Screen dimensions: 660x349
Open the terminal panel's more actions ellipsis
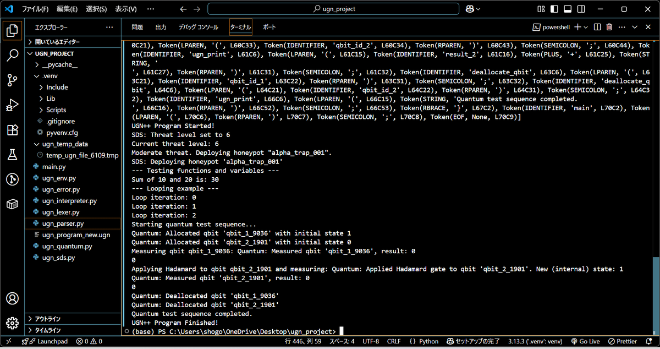(621, 27)
